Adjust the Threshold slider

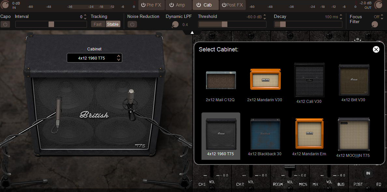[x=232, y=24]
